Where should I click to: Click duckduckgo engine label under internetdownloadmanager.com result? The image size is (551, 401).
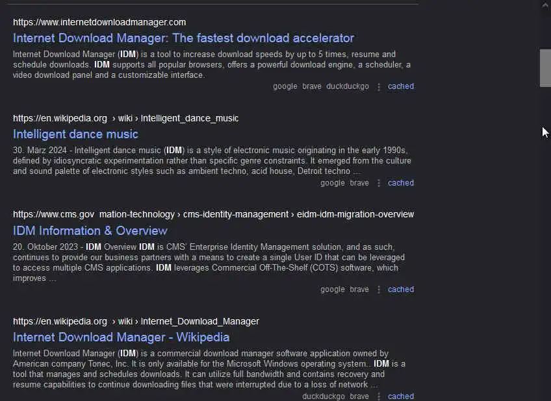348,86
